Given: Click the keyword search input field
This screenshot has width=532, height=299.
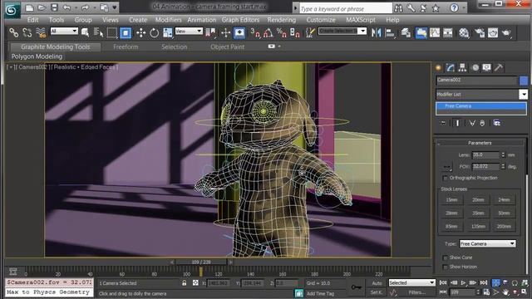Looking at the screenshot, I should pos(346,8).
